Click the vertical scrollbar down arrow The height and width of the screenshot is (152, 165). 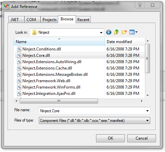coord(148,96)
